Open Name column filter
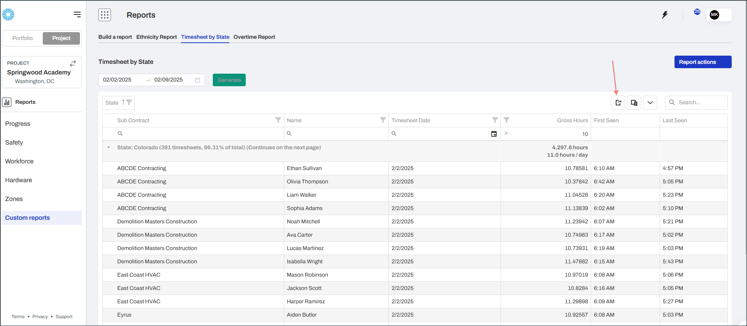747x326 pixels. point(383,120)
